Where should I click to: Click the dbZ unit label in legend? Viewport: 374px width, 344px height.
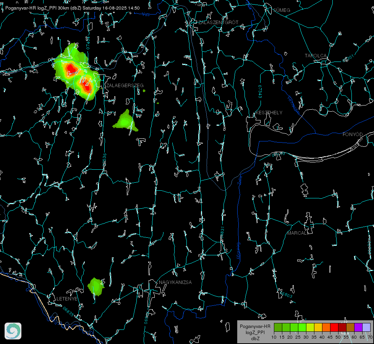(255, 339)
